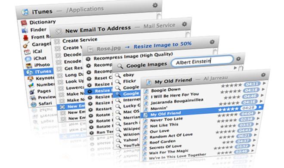The image size is (284, 168).
Task: Select the Wikipedia search entry
Action: (x=132, y=129)
